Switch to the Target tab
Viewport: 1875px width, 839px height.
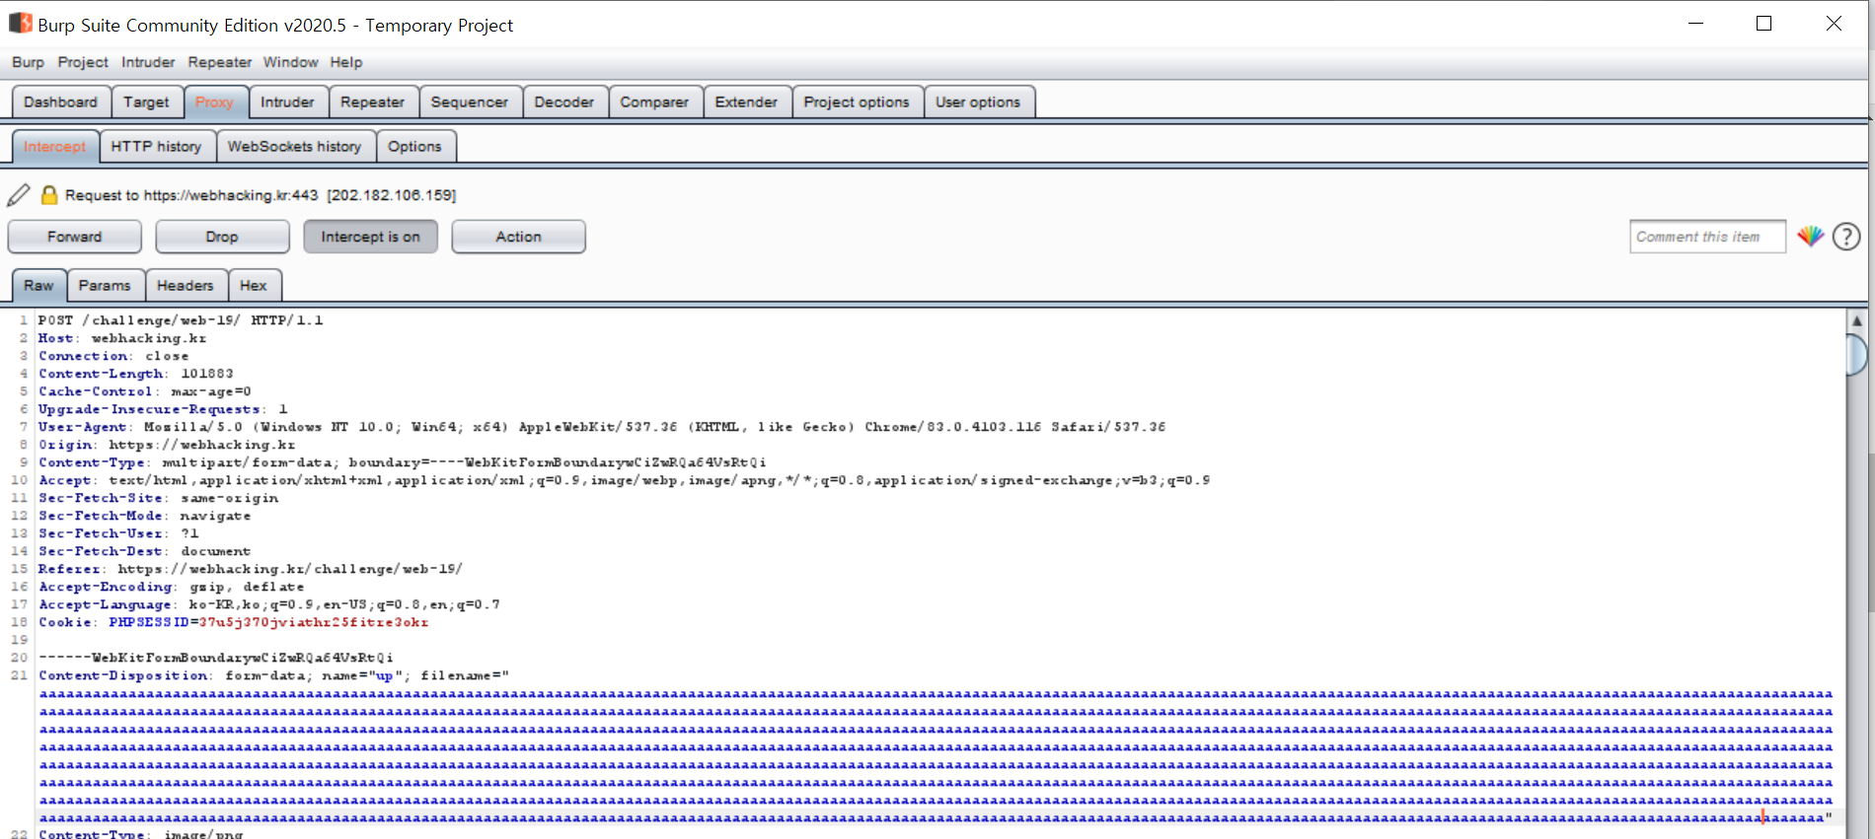147,102
